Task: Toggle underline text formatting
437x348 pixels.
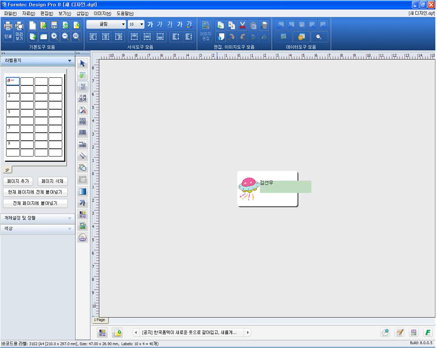Action: click(x=170, y=24)
